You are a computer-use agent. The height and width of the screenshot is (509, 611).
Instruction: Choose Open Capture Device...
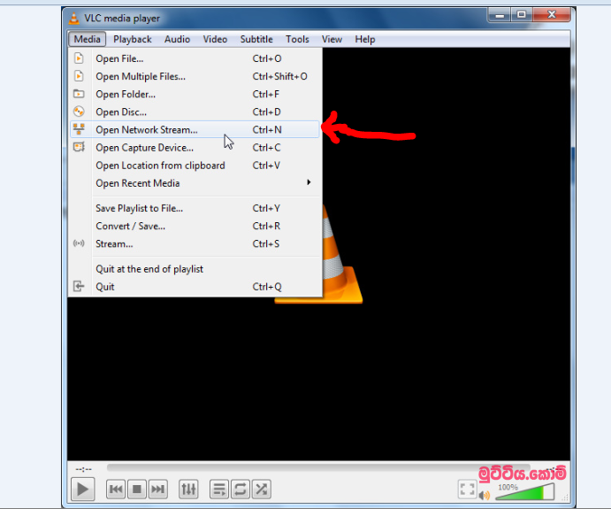(195, 148)
